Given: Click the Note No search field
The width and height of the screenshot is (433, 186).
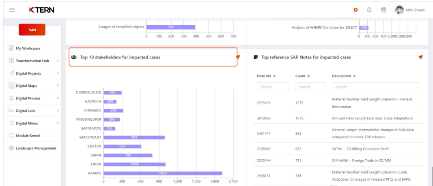Looking at the screenshot, I should (273, 87).
